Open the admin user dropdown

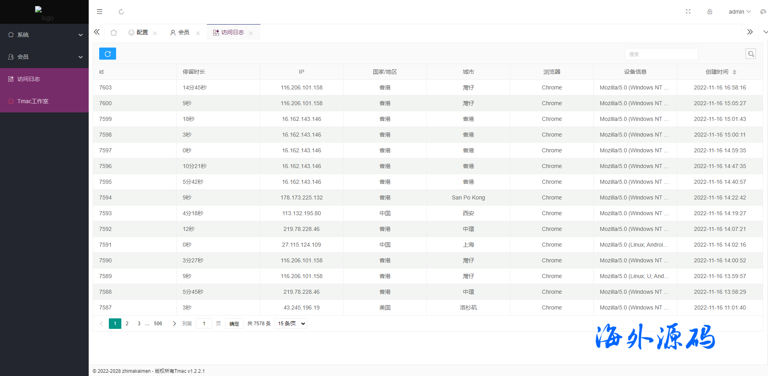739,12
